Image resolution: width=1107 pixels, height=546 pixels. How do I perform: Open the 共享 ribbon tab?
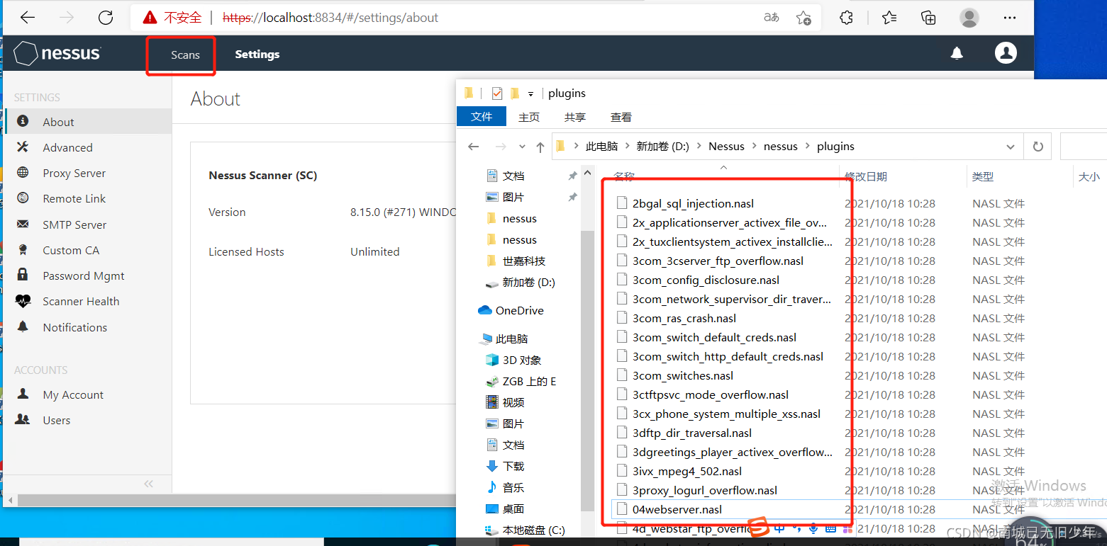[575, 117]
